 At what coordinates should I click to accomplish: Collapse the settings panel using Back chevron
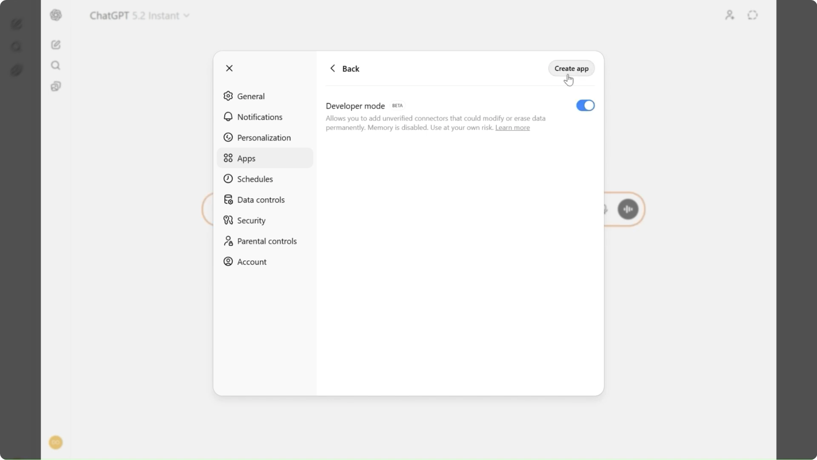(x=333, y=68)
